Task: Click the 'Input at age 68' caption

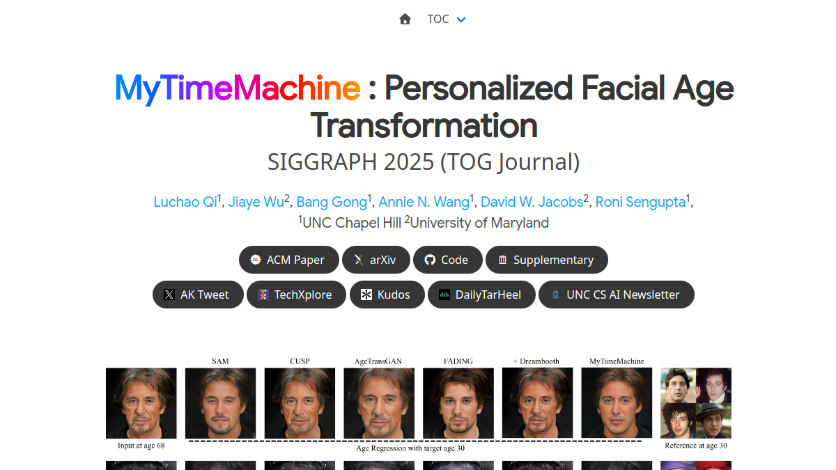Action: 141,446
